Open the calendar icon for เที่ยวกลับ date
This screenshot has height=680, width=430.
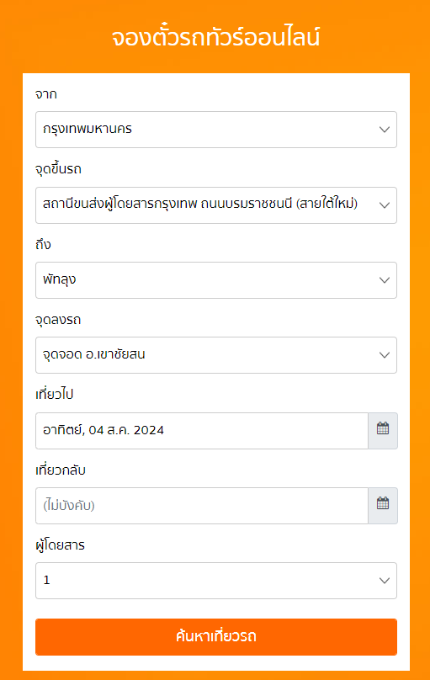click(x=383, y=506)
